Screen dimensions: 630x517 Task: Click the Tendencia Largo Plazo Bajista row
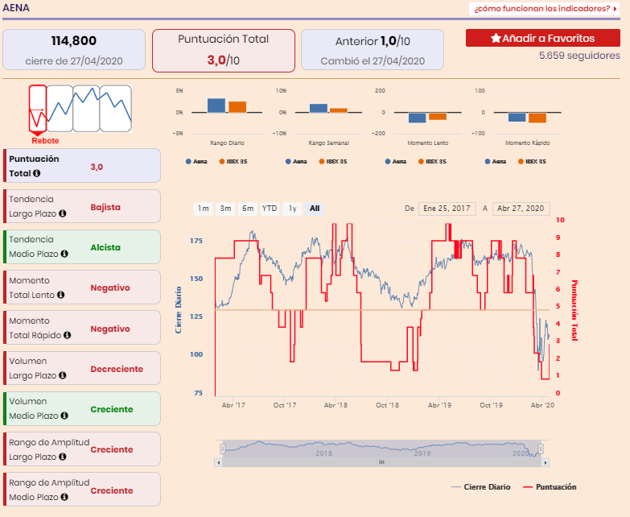click(82, 206)
